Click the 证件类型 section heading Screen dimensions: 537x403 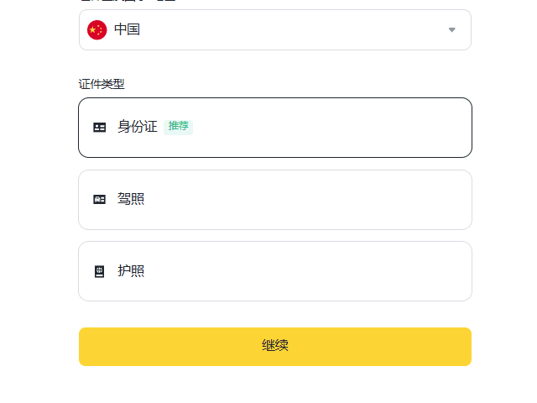tap(102, 84)
